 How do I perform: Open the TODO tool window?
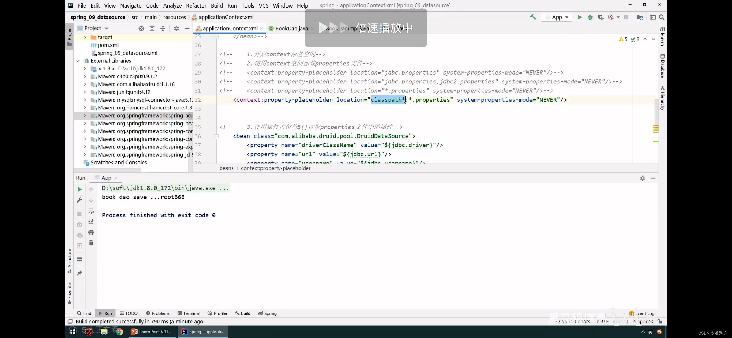(x=129, y=313)
